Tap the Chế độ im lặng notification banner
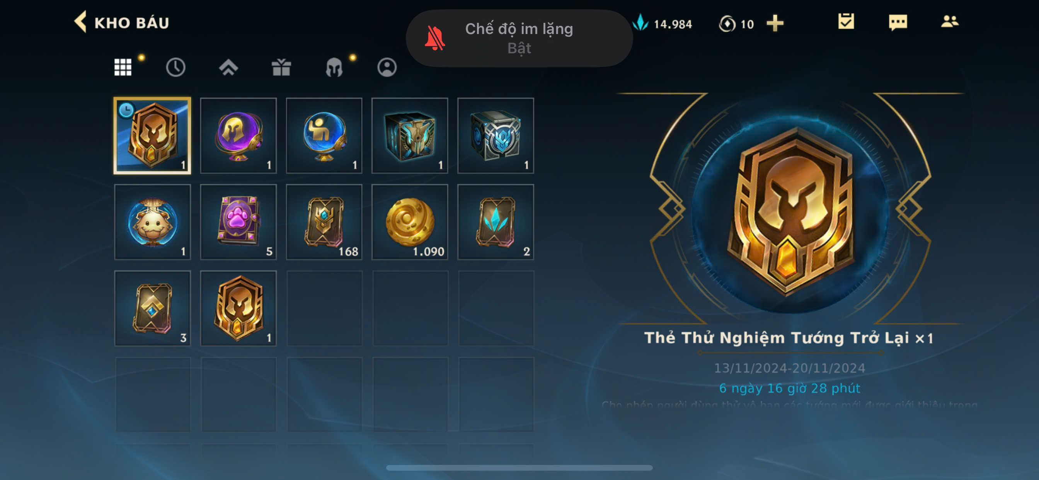 519,38
